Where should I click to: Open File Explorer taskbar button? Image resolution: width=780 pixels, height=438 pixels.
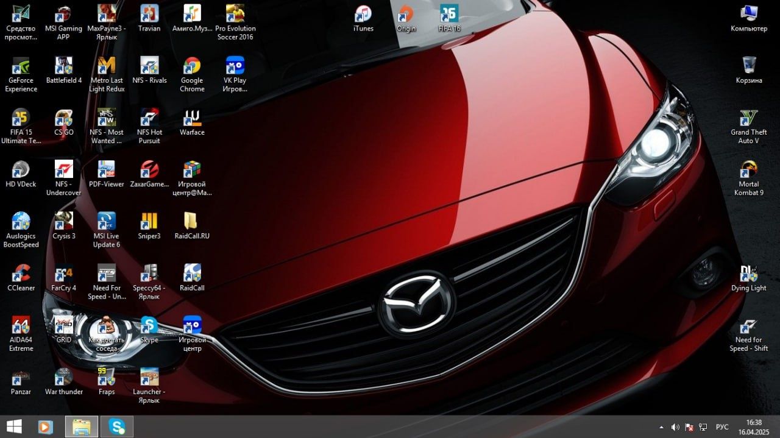(81, 426)
